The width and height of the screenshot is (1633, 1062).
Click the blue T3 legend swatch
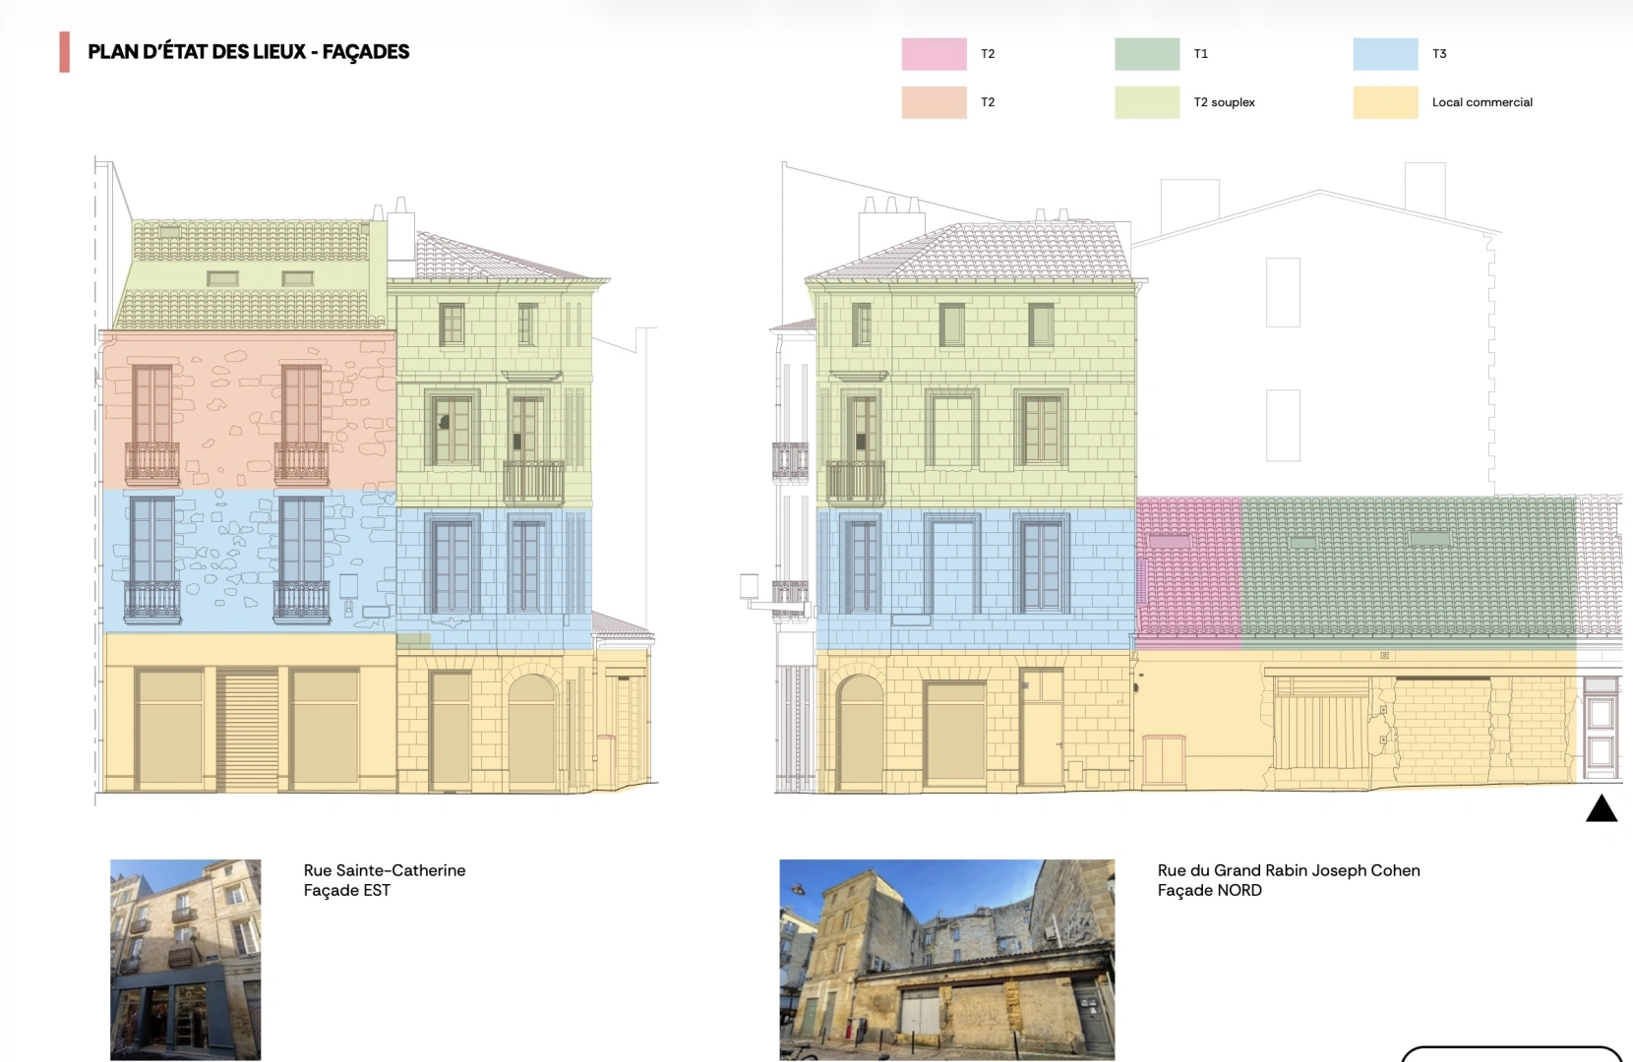tap(1385, 54)
